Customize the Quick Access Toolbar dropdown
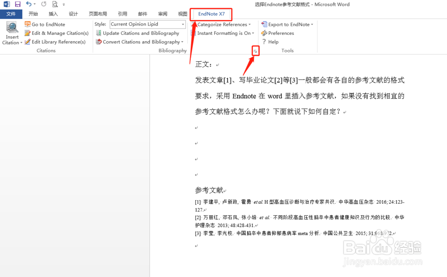Image resolution: width=447 pixels, height=277 pixels. [63, 4]
